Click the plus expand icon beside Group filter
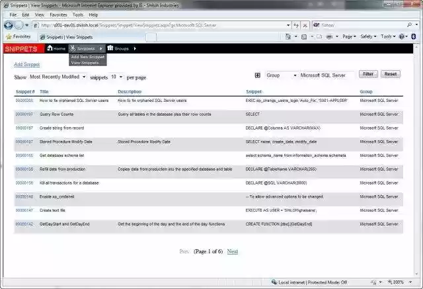The image size is (423, 289). point(258,75)
